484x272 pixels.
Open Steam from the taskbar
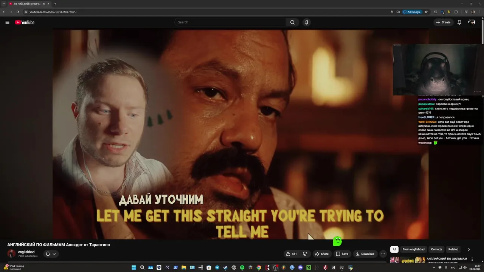225,267
